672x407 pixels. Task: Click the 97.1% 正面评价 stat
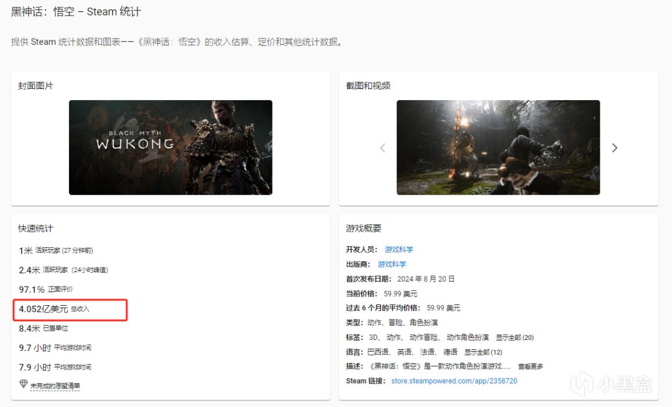point(46,290)
